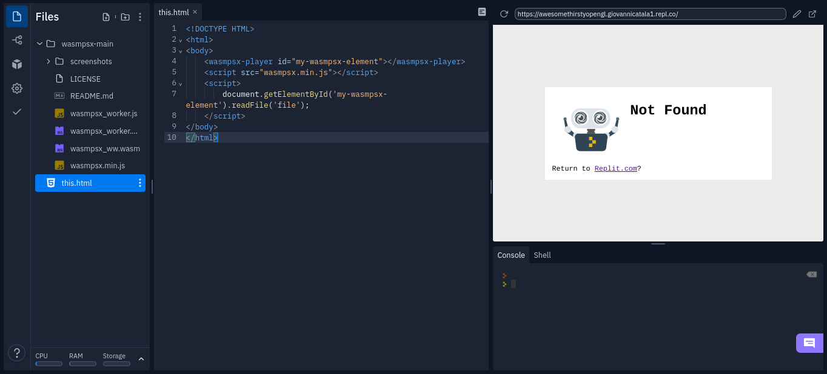Viewport: 827px width, 374px height.
Task: Create a new folder in Files panel
Action: [125, 16]
